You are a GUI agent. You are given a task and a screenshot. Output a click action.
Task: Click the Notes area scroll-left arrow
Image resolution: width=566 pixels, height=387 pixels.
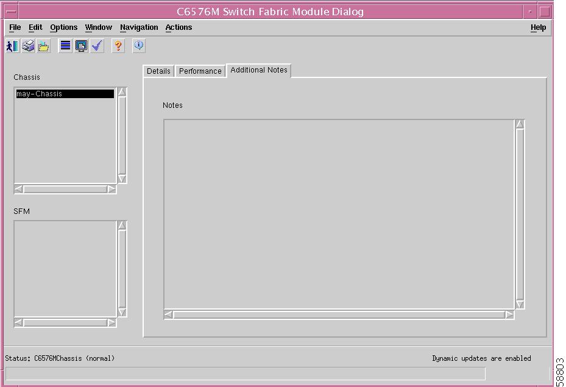point(169,314)
